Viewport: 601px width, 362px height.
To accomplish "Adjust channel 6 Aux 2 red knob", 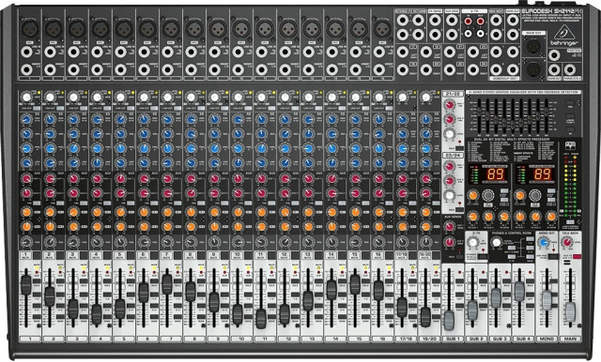I will pyautogui.click(x=144, y=193).
